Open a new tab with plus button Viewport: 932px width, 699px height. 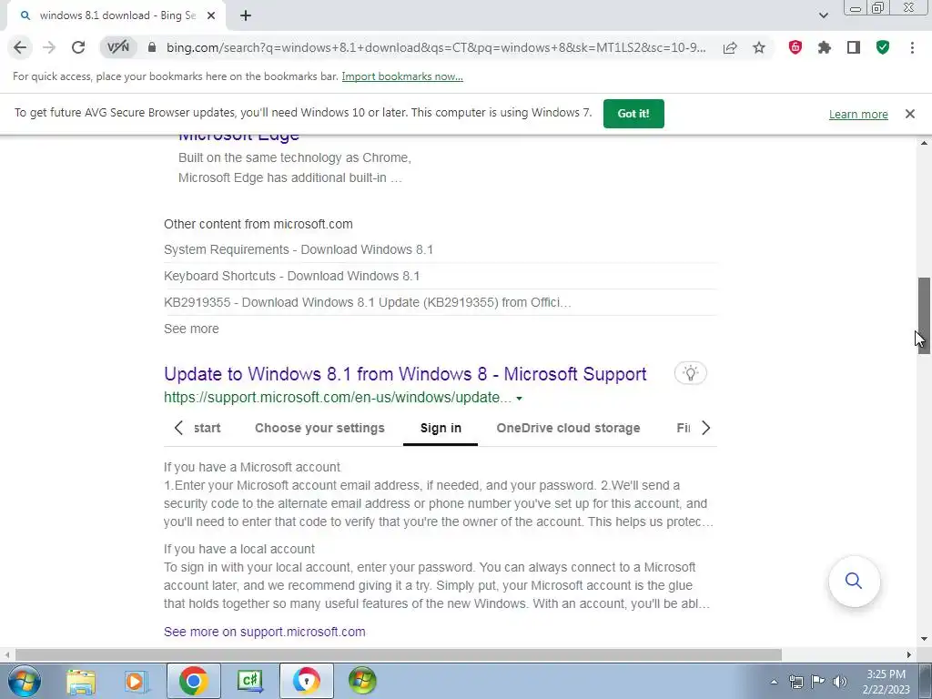[246, 15]
